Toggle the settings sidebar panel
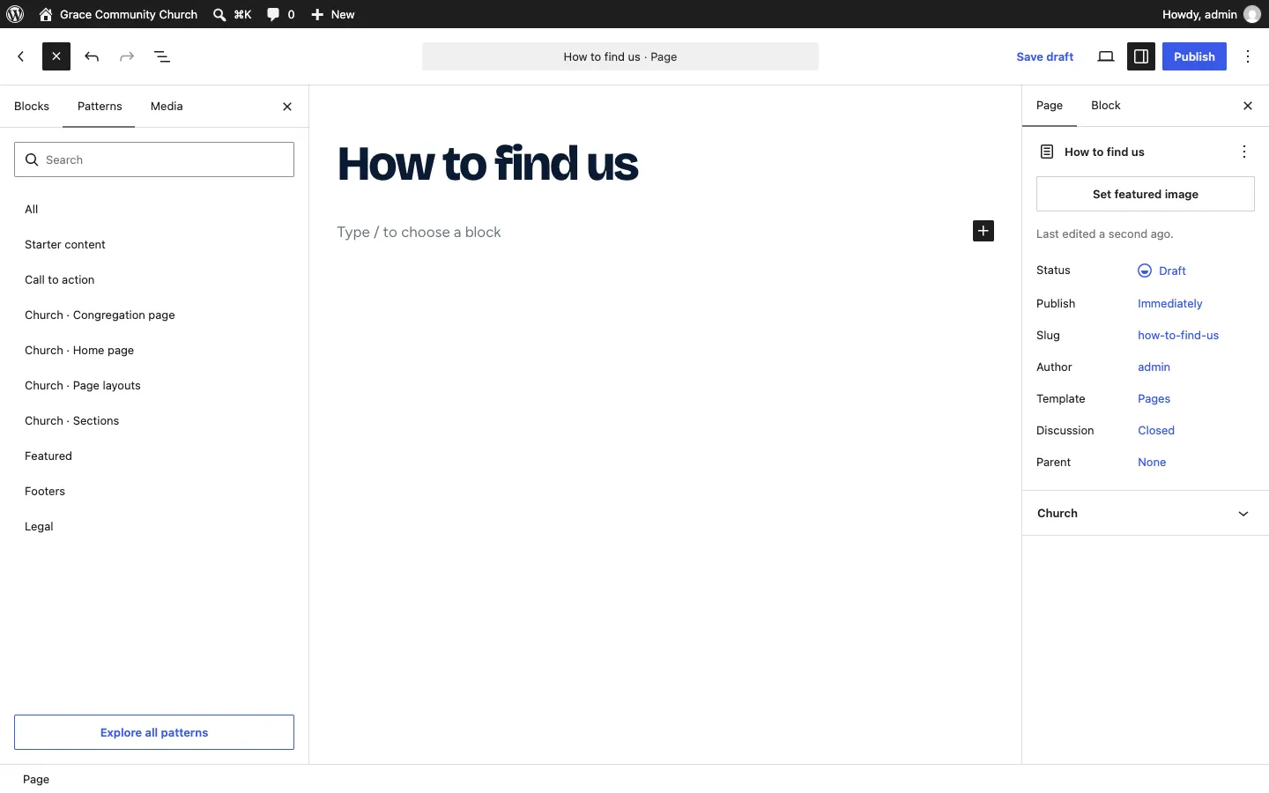This screenshot has height=793, width=1269. pos(1141,56)
